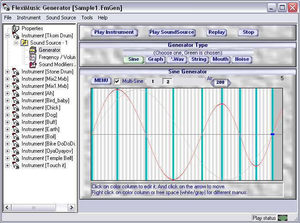This screenshot has height=223, width=300.
Task: Click the Play status indicator
Action: pyautogui.click(x=282, y=218)
